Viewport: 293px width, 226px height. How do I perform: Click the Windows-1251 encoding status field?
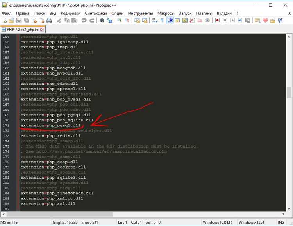point(251,222)
